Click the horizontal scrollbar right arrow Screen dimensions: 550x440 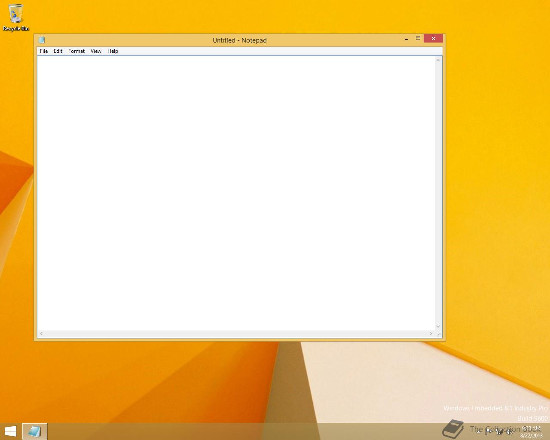[431, 334]
